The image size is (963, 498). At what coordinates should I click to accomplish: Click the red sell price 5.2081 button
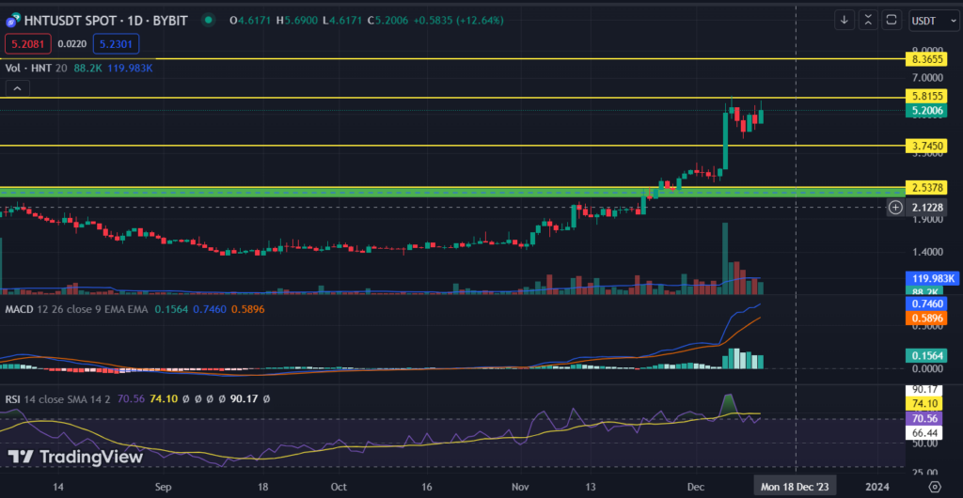click(28, 44)
